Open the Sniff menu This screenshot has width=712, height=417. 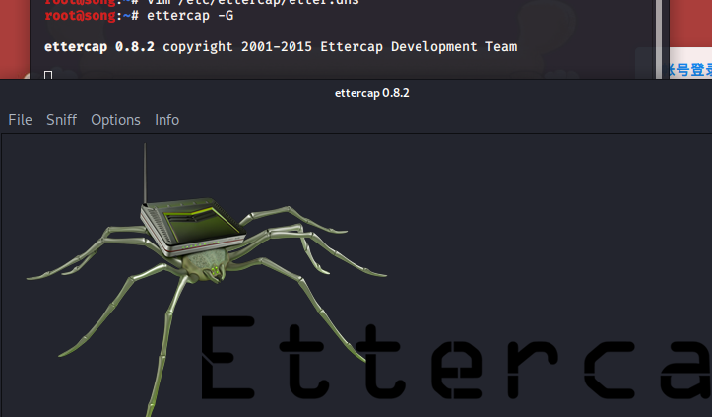(61, 120)
